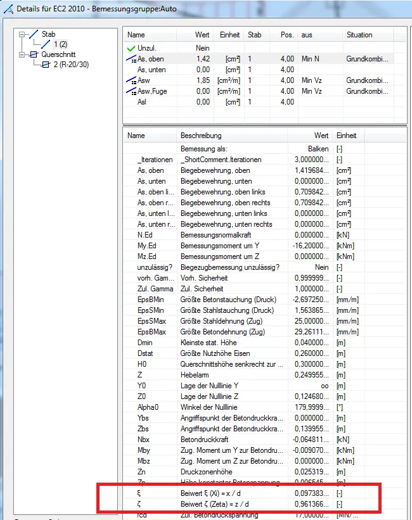Select the Zul. Sicherheit row
This screenshot has width=412, height=520.
244,289
